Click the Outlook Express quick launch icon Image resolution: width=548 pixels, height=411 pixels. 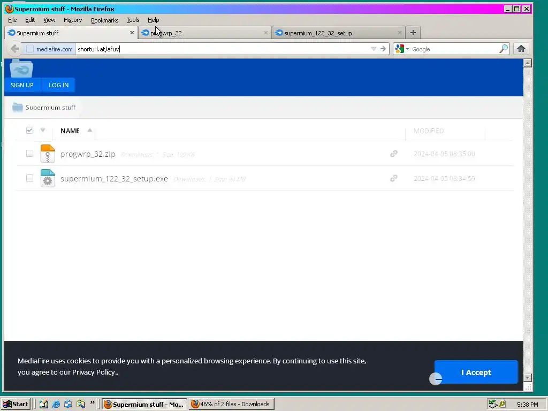pos(68,405)
